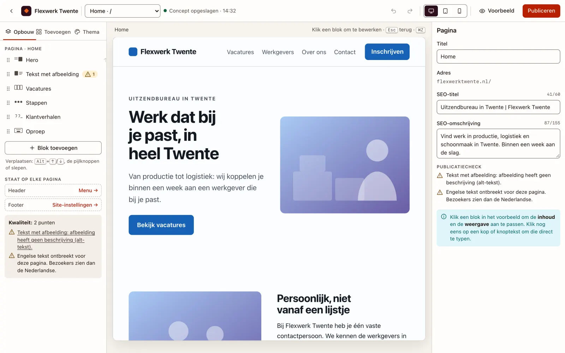
Task: Click Werkgevers in the preview navigation
Action: (x=278, y=52)
